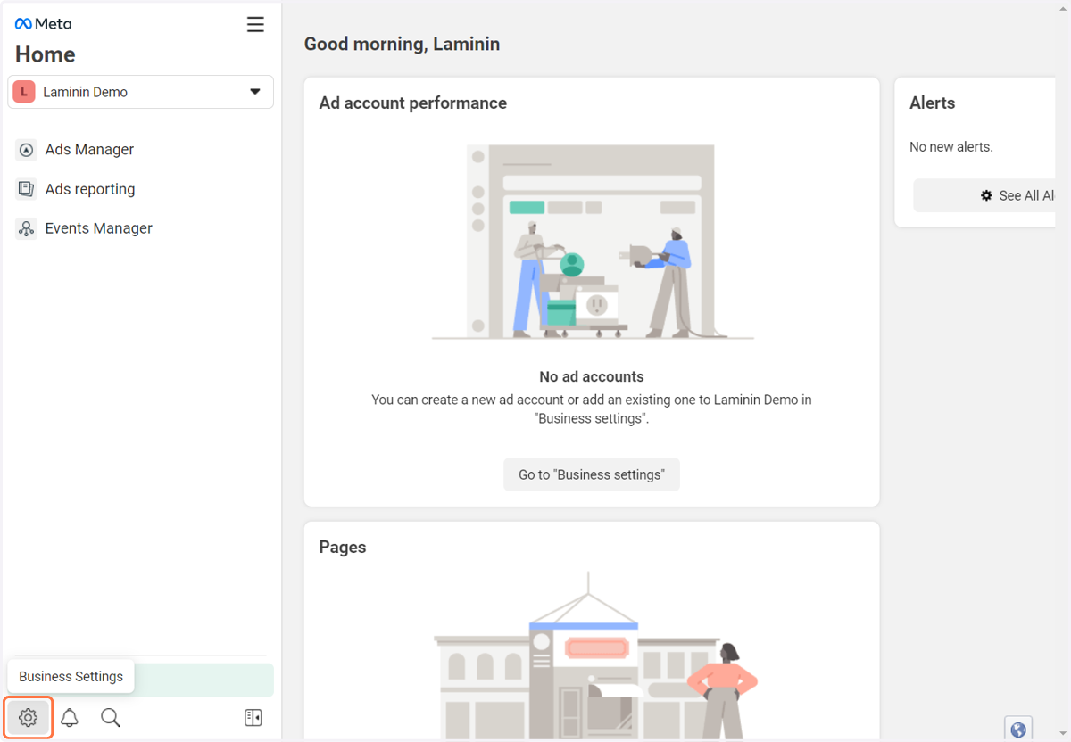Click the Meta logo
1071x742 pixels.
[43, 24]
